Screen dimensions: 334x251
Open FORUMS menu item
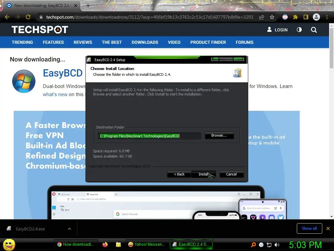pos(245,42)
